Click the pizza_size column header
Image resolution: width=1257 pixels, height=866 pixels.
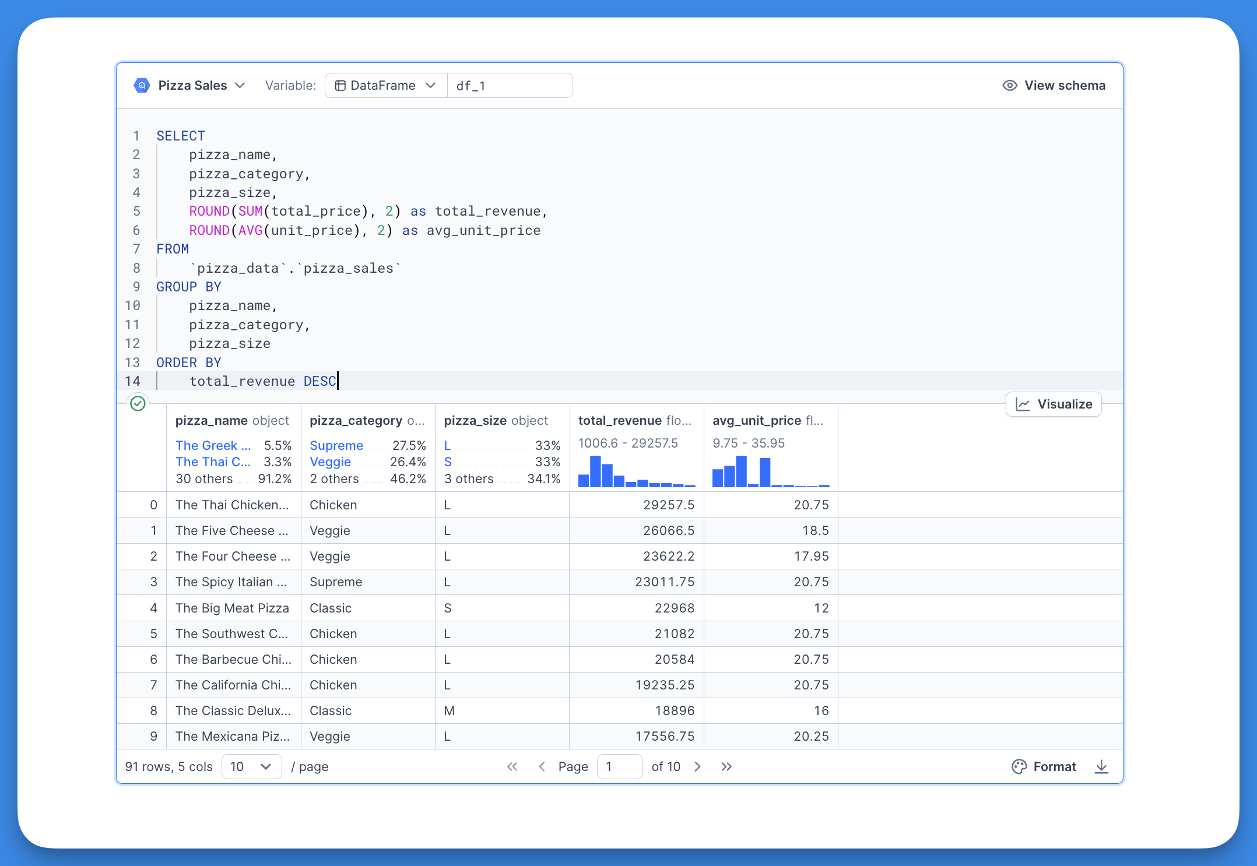coord(496,420)
